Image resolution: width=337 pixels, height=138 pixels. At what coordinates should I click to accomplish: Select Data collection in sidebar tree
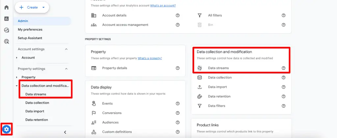point(37,103)
